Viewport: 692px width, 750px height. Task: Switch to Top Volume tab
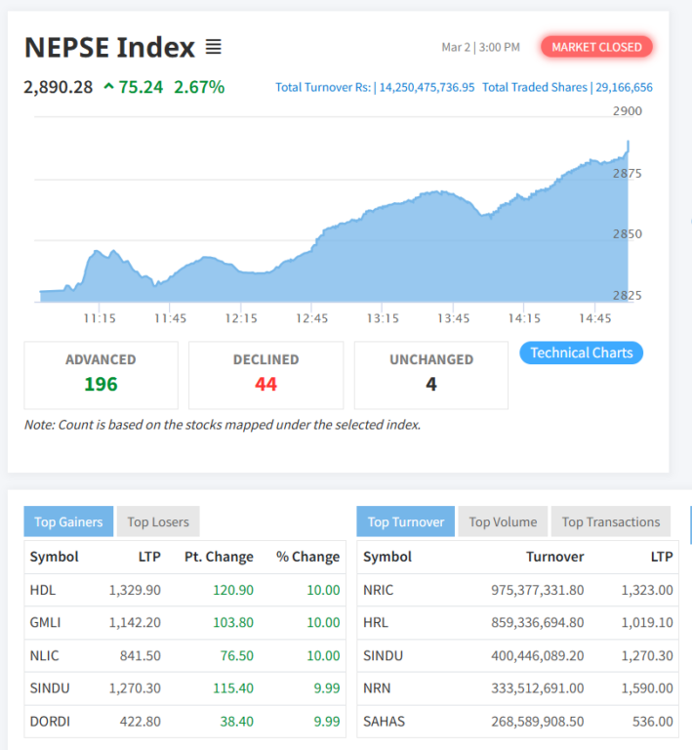(x=503, y=521)
